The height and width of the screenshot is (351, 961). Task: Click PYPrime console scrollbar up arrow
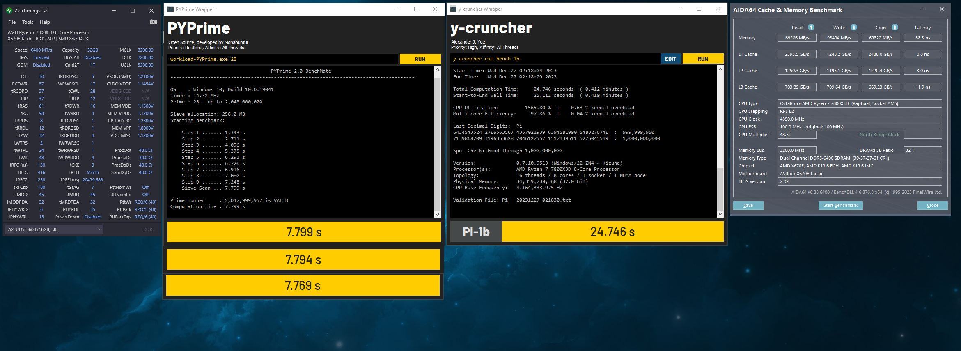pos(437,70)
